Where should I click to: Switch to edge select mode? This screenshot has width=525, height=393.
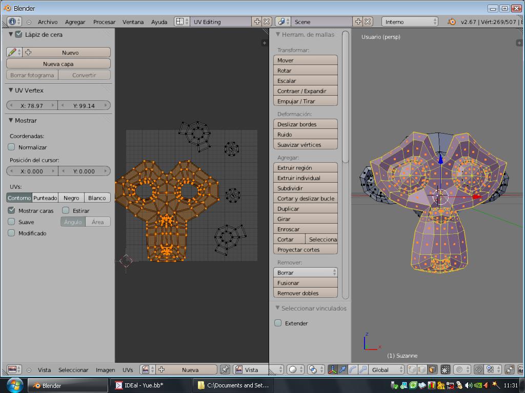coord(422,369)
